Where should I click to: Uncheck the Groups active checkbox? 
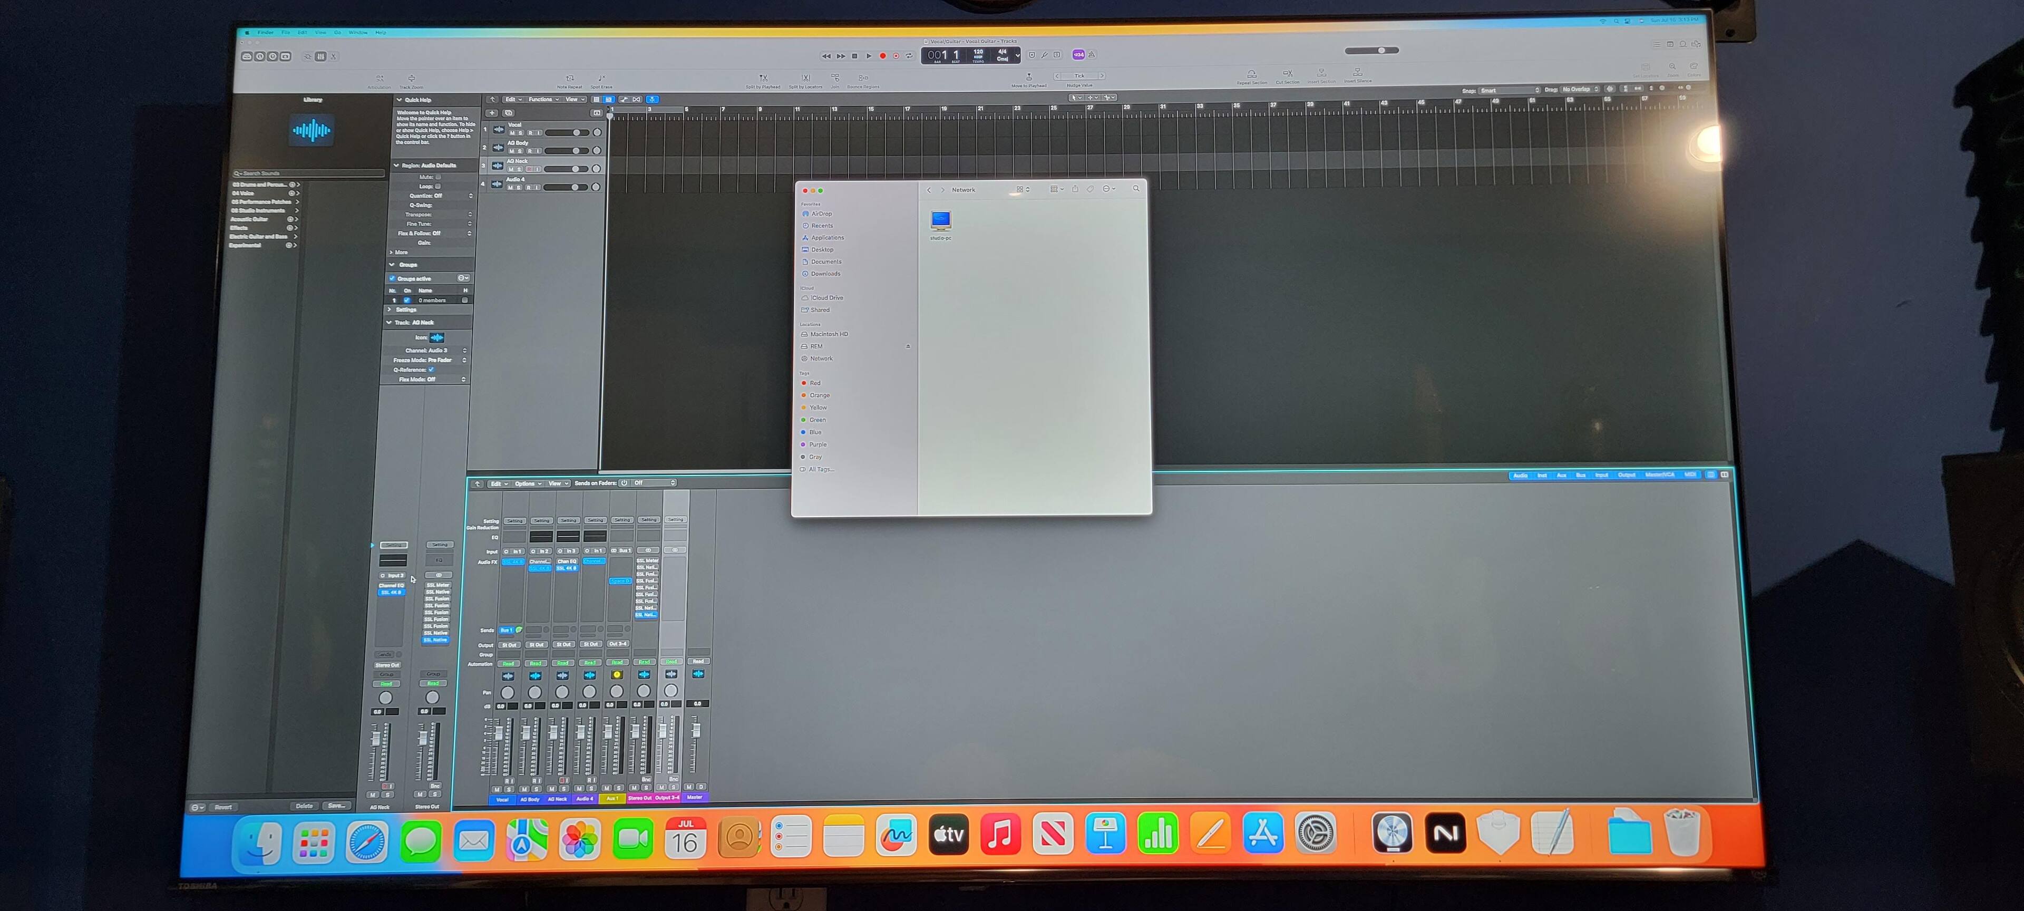(392, 278)
